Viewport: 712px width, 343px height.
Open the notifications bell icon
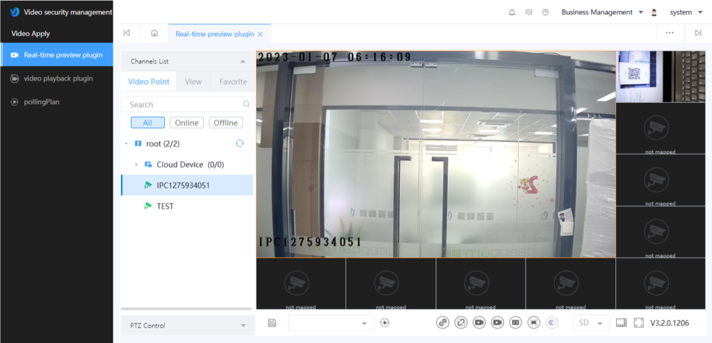tap(512, 13)
